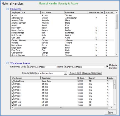Click the warehouse list scroll-right arrow
120x116 pixels.
111,107
